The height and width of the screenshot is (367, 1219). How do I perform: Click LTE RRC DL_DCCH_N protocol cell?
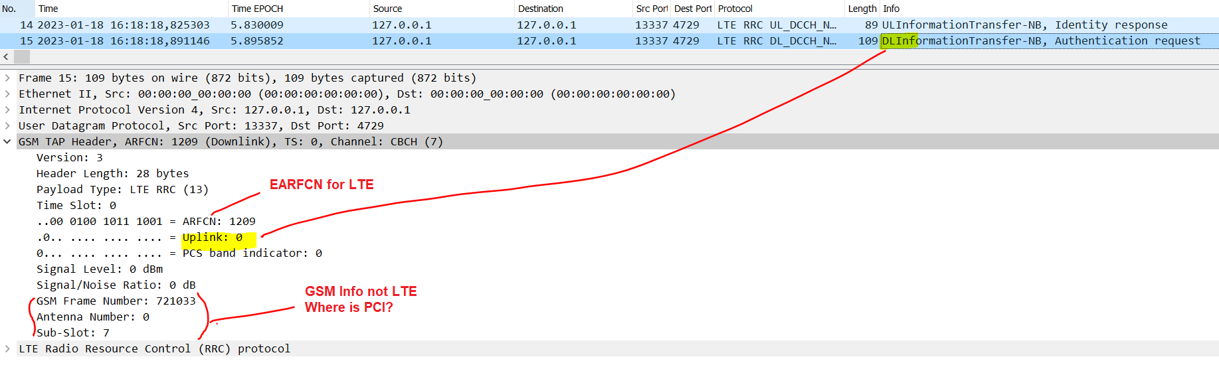click(777, 40)
